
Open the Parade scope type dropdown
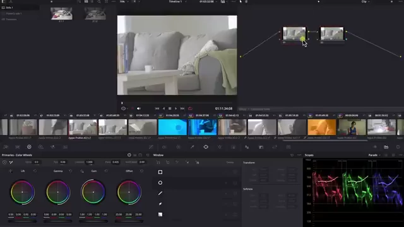tap(374, 155)
